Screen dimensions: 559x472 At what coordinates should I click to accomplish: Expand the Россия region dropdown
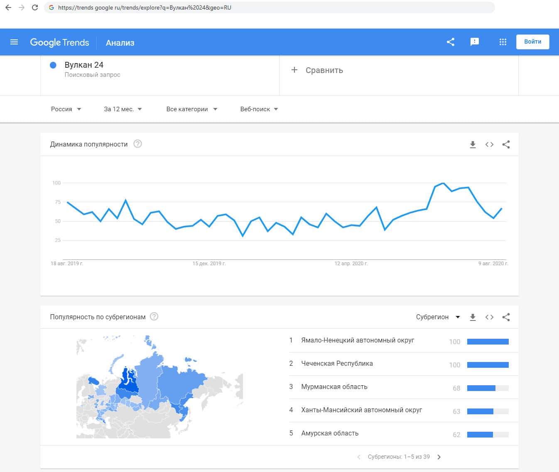[66, 109]
